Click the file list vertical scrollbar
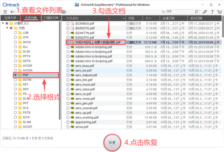The width and height of the screenshot is (224, 152). (223, 26)
